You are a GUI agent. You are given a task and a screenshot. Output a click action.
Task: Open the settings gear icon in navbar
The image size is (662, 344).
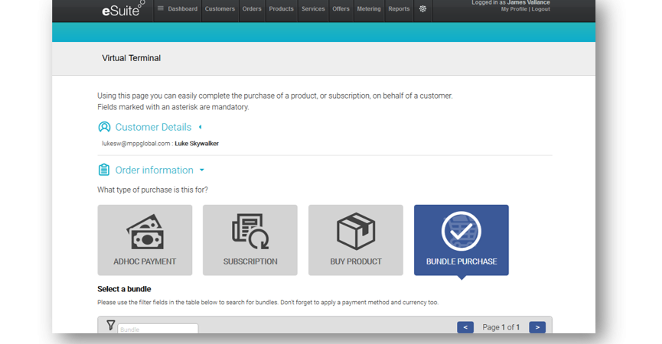(x=422, y=9)
